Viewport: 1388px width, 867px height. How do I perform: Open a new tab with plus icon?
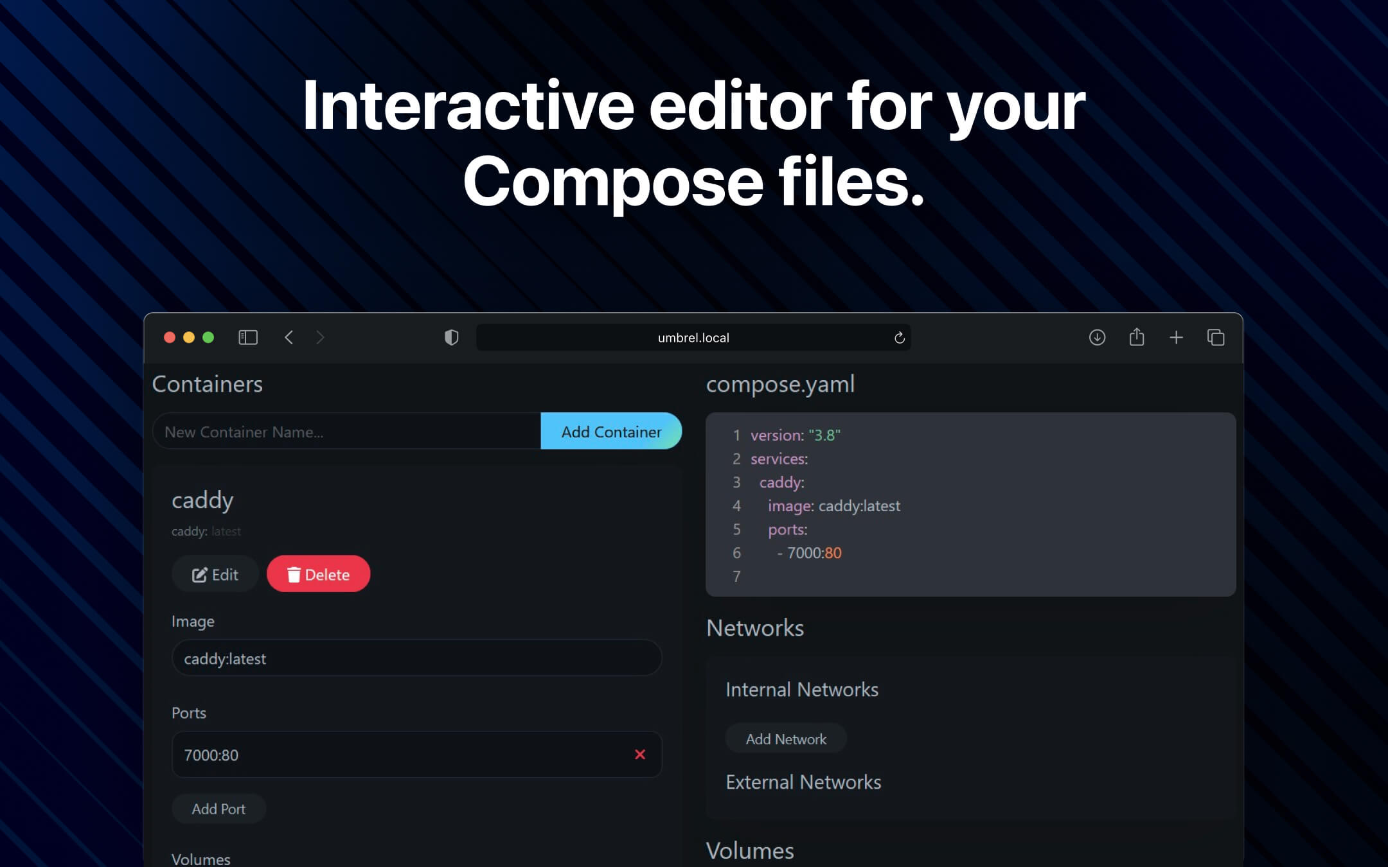tap(1176, 337)
